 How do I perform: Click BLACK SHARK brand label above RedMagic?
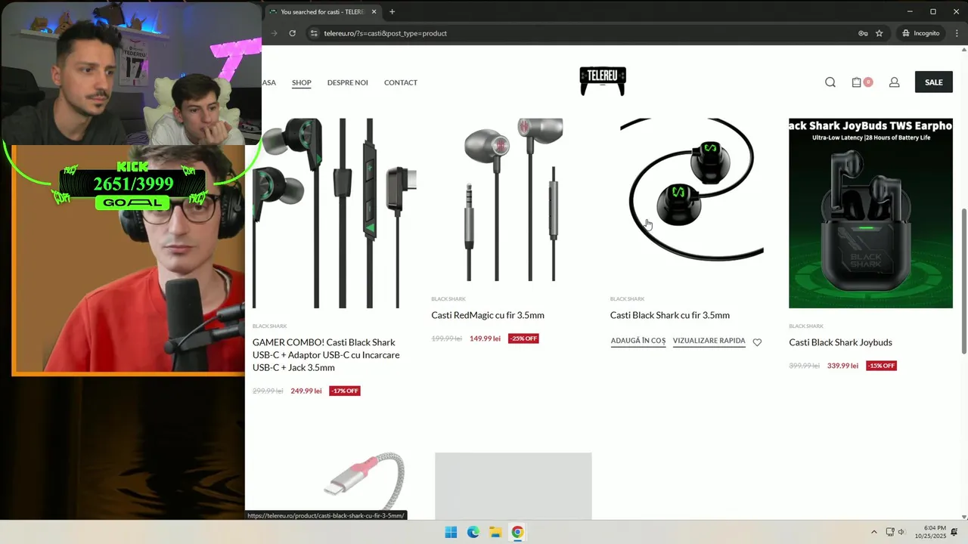click(448, 299)
